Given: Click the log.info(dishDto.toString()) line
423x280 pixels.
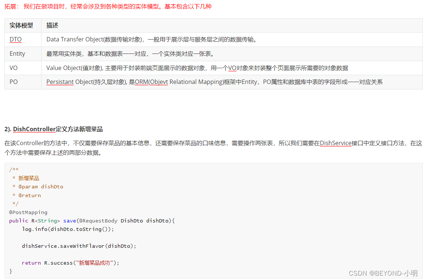Looking at the screenshot, I should point(68,229).
